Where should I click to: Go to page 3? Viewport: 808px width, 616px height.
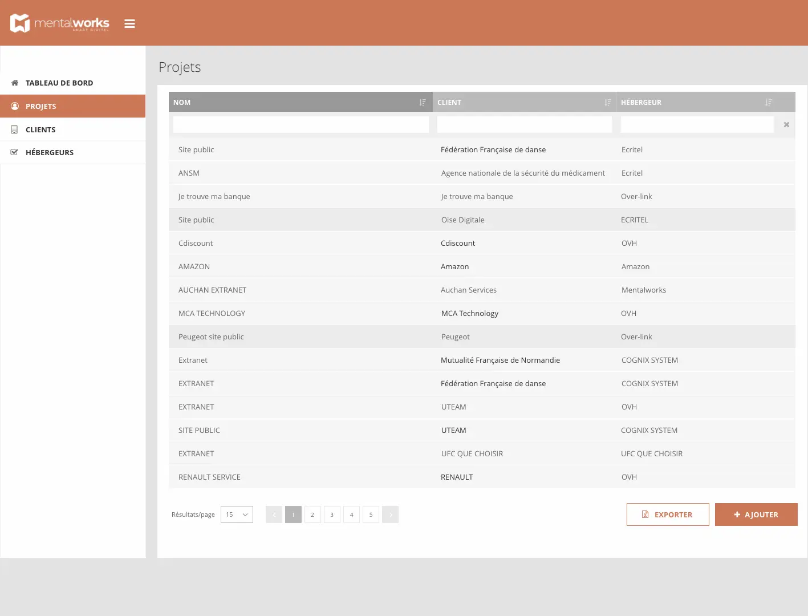click(332, 514)
